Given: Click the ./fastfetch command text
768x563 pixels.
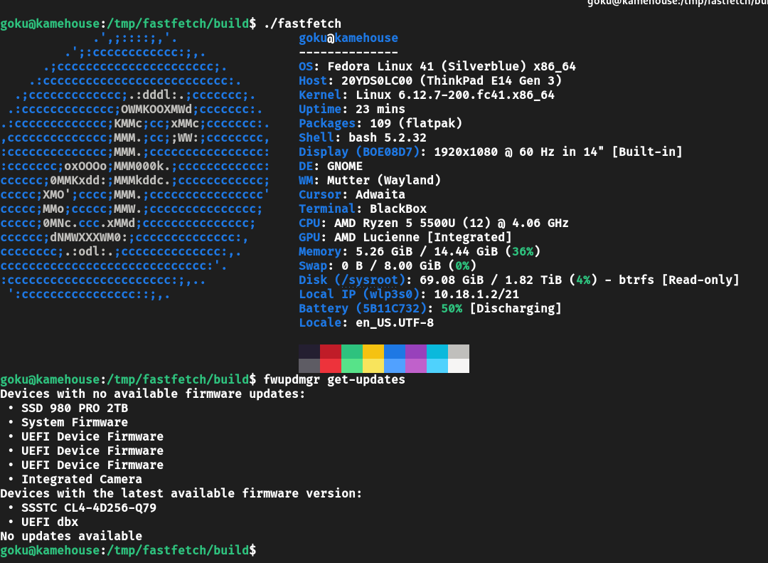Looking at the screenshot, I should tap(303, 23).
